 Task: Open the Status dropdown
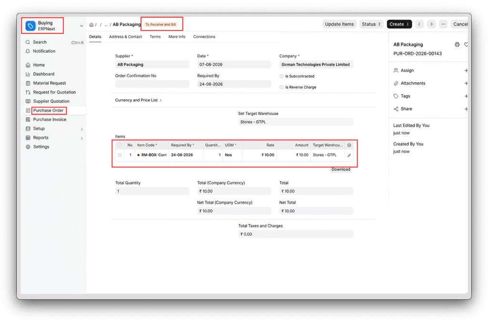[x=371, y=24]
